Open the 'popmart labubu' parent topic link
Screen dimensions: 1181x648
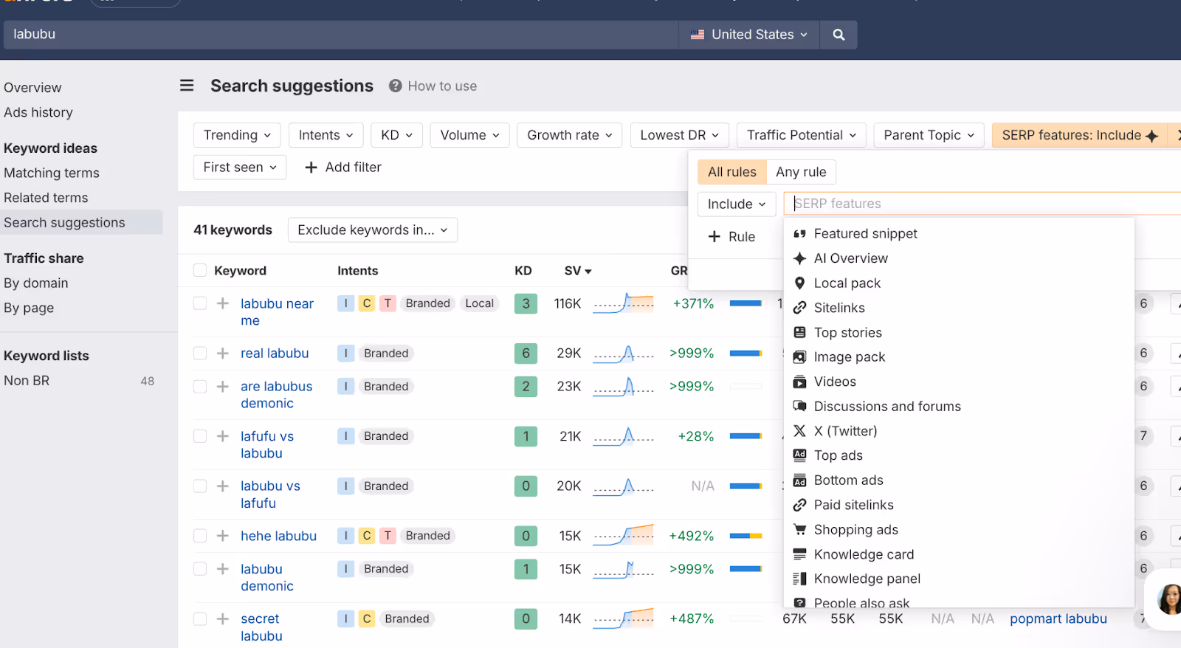[1058, 618]
